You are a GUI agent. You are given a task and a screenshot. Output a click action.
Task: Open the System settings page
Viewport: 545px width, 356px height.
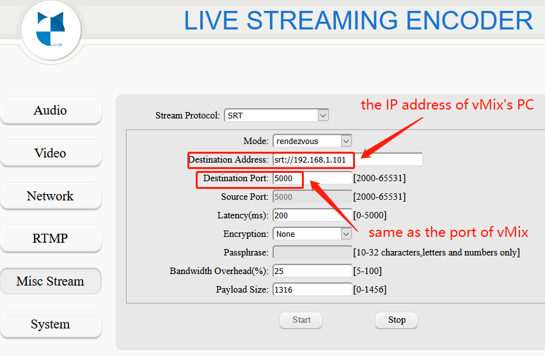(51, 324)
